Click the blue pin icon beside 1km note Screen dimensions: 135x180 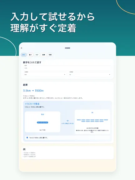tap(27, 137)
